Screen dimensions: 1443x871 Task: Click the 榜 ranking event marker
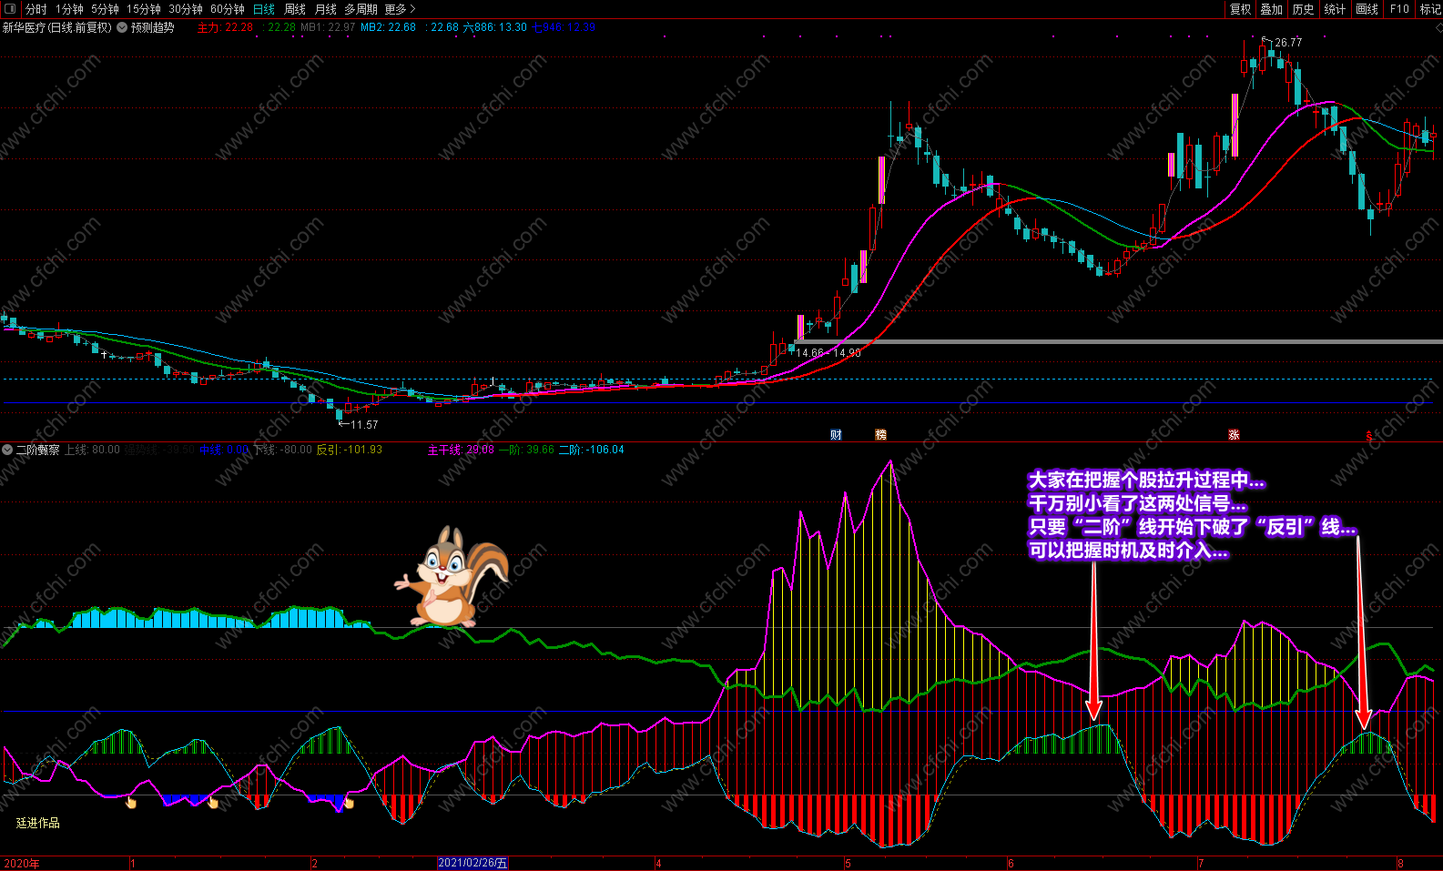[880, 435]
